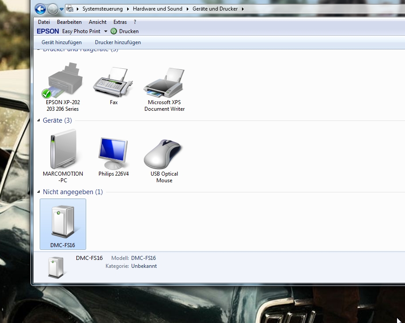Screen dimensions: 405x323
Task: Collapse the Geräte (3) group
Action: click(x=39, y=120)
